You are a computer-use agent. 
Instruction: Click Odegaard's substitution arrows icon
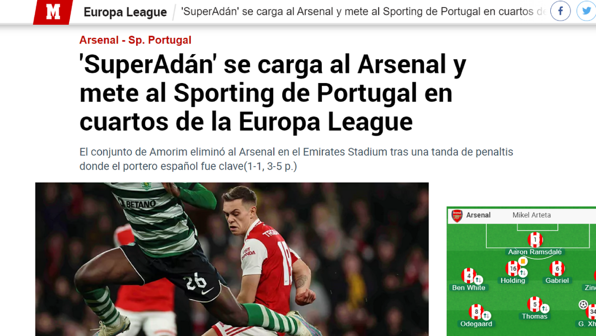486,316
